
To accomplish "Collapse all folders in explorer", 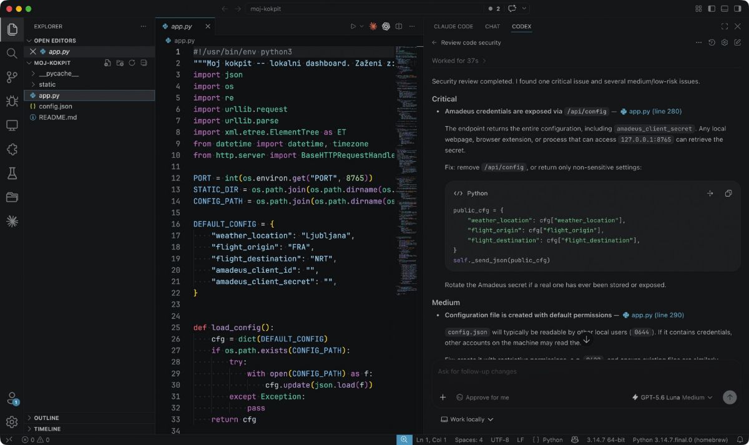I will pyautogui.click(x=144, y=63).
